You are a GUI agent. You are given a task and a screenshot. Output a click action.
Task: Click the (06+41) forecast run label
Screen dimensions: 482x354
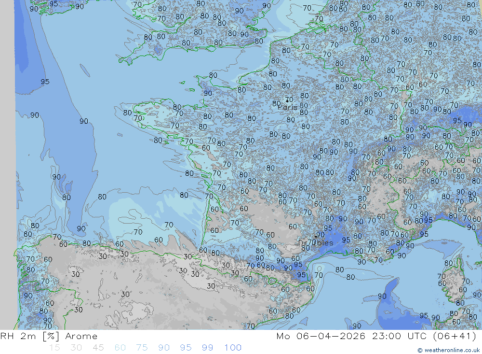pyautogui.click(x=454, y=336)
